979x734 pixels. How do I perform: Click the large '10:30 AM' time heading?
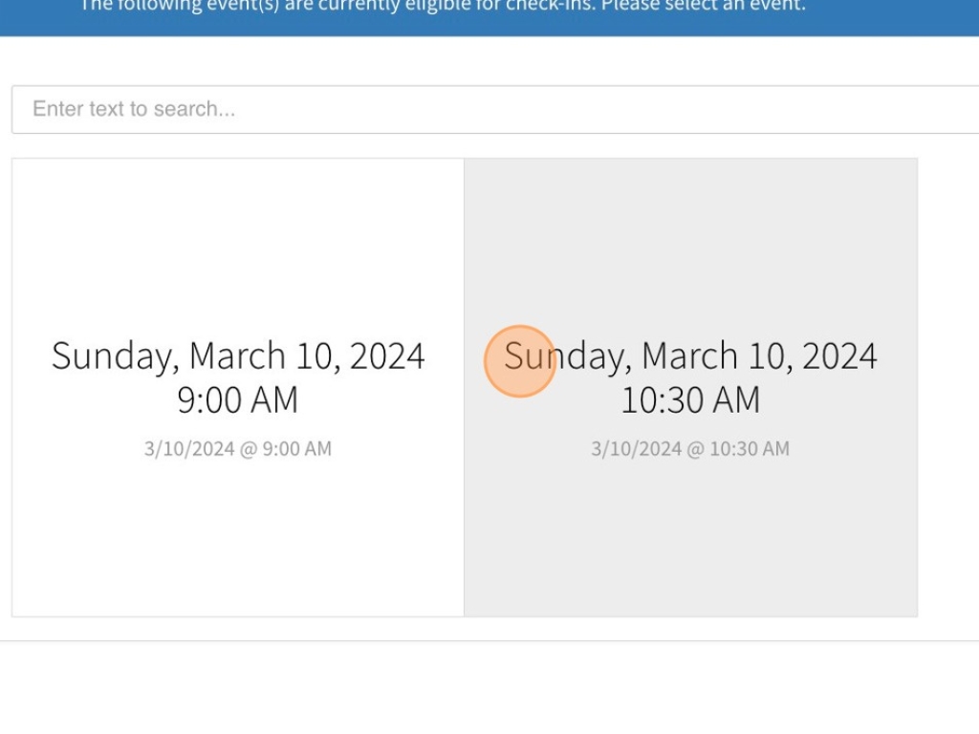pos(690,399)
